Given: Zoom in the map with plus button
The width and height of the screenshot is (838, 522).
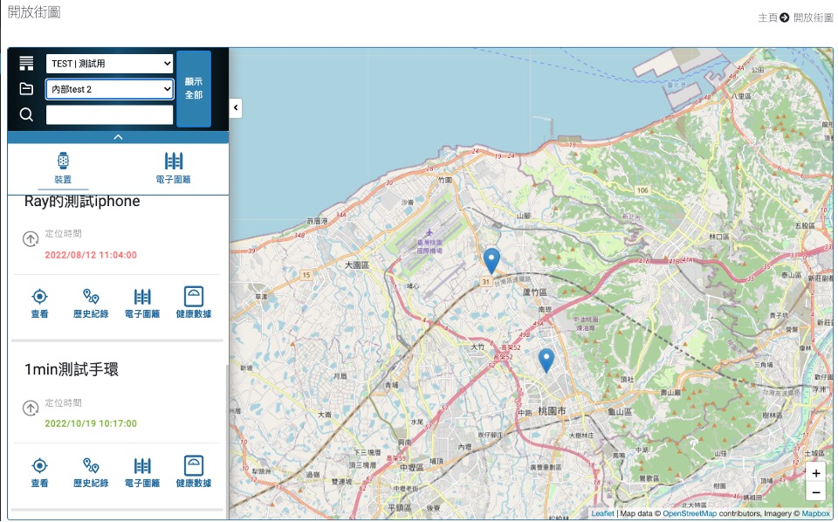Looking at the screenshot, I should point(815,473).
